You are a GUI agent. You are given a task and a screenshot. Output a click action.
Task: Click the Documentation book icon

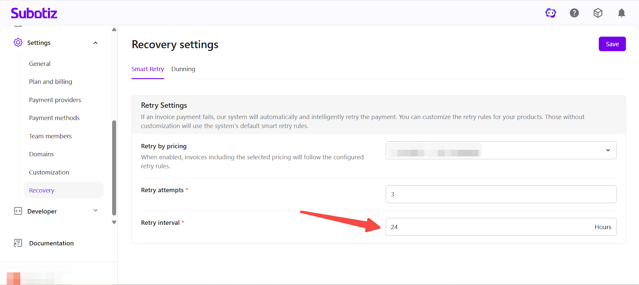18,243
